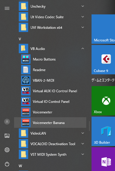Click the Voicemeeter Banana label
Image resolution: width=115 pixels, height=171 pixels.
[x=49, y=123]
